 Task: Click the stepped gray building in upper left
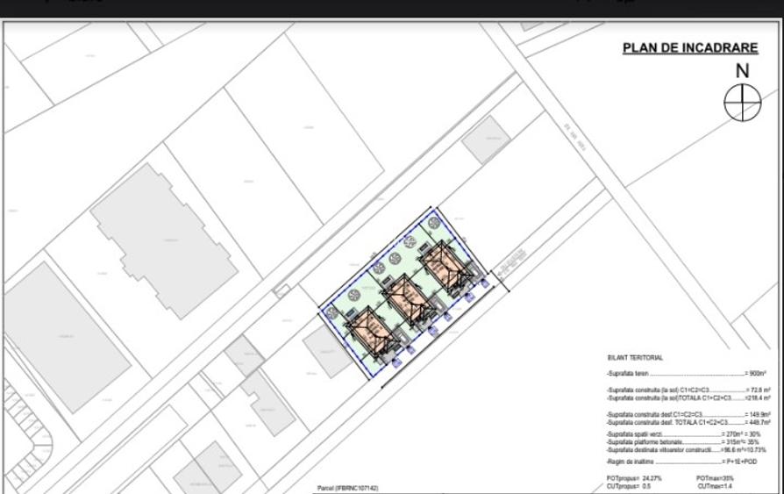coord(162,238)
